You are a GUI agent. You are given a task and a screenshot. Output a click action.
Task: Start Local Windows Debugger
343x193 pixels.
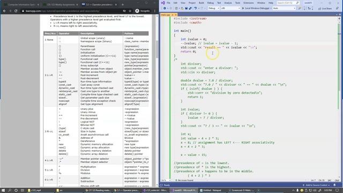coord(256,9)
